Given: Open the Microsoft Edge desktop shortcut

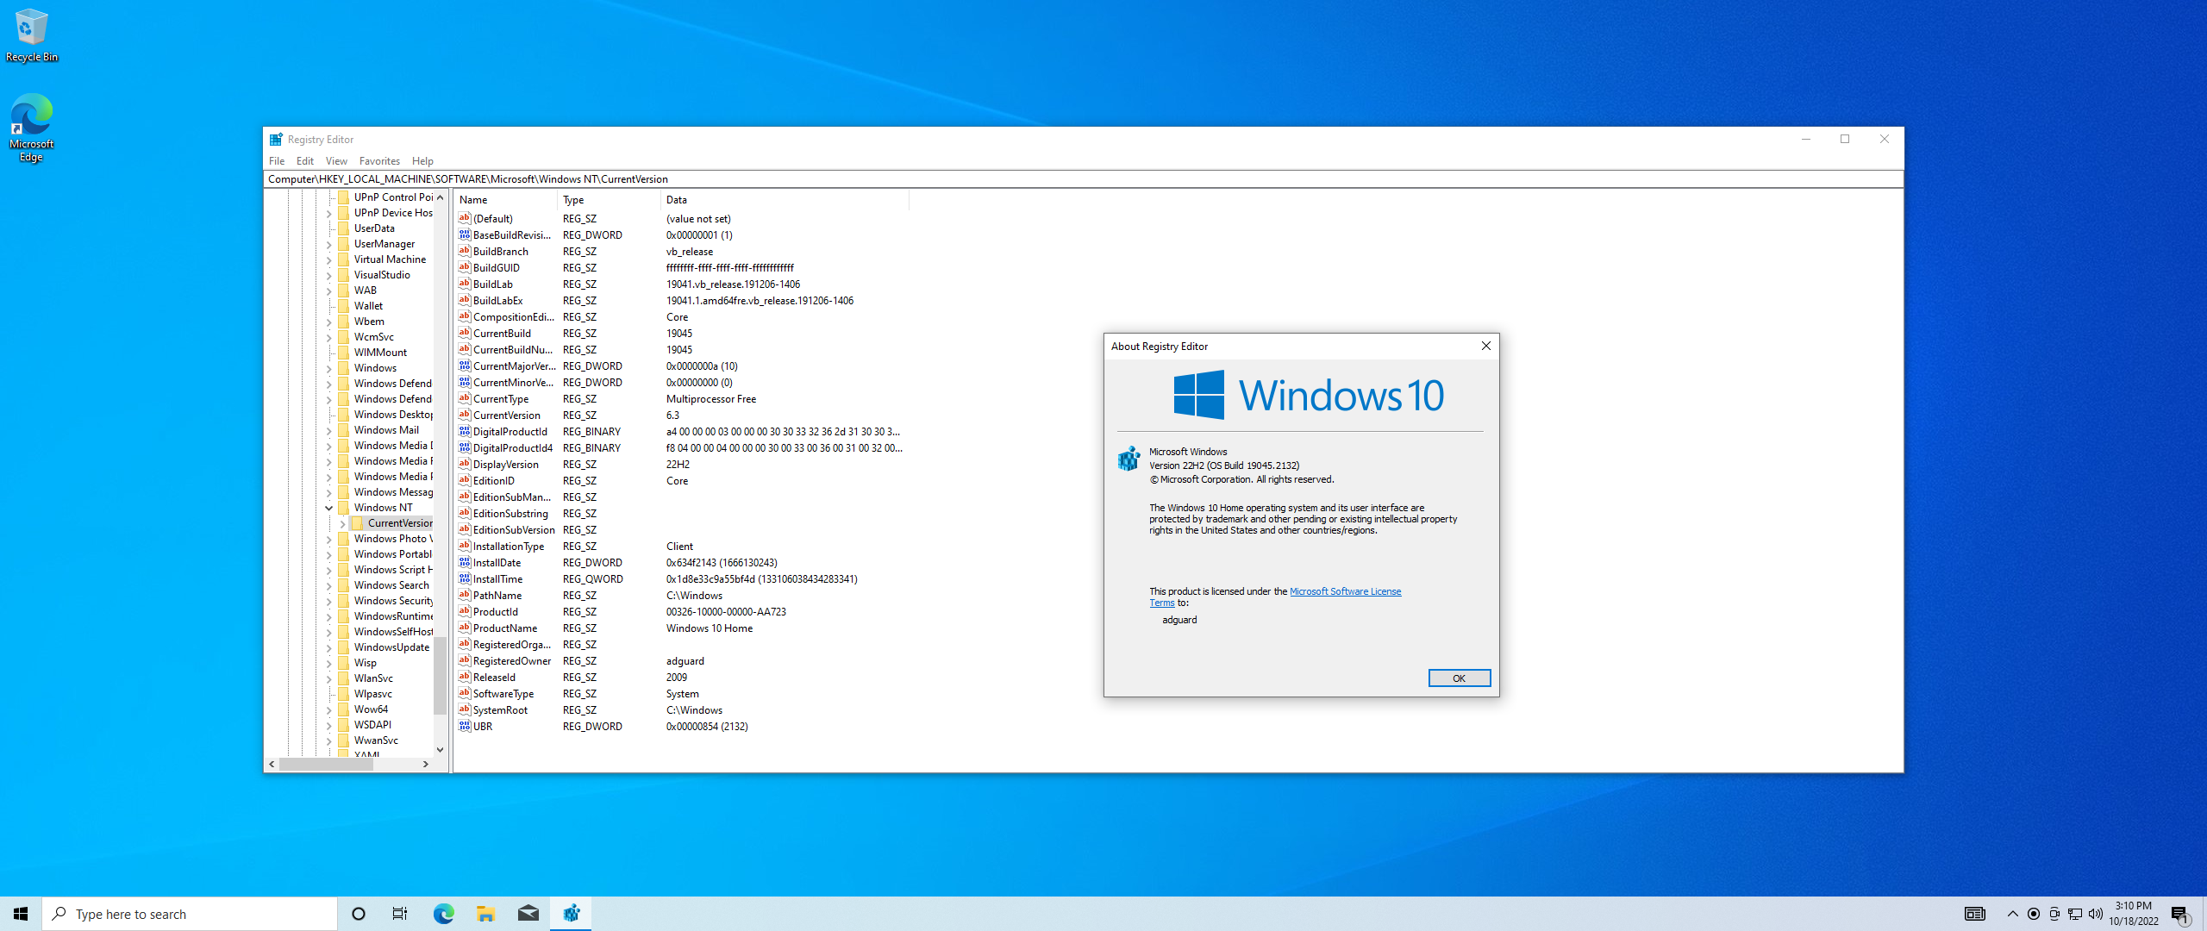Looking at the screenshot, I should (x=31, y=127).
